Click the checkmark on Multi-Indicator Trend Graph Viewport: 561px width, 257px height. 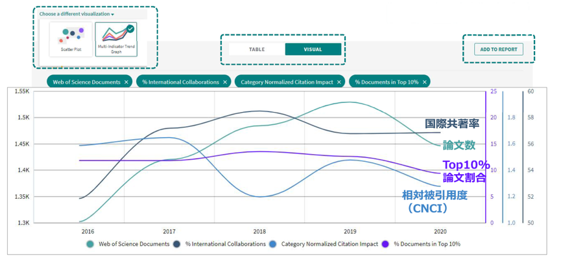tap(130, 29)
